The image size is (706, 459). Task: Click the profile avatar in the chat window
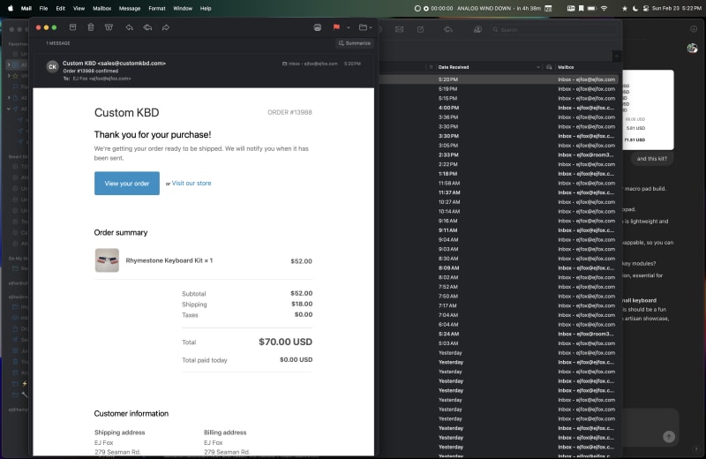point(693,49)
